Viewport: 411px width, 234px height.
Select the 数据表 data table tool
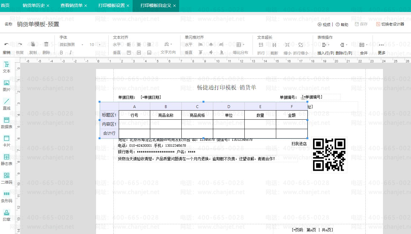7,123
